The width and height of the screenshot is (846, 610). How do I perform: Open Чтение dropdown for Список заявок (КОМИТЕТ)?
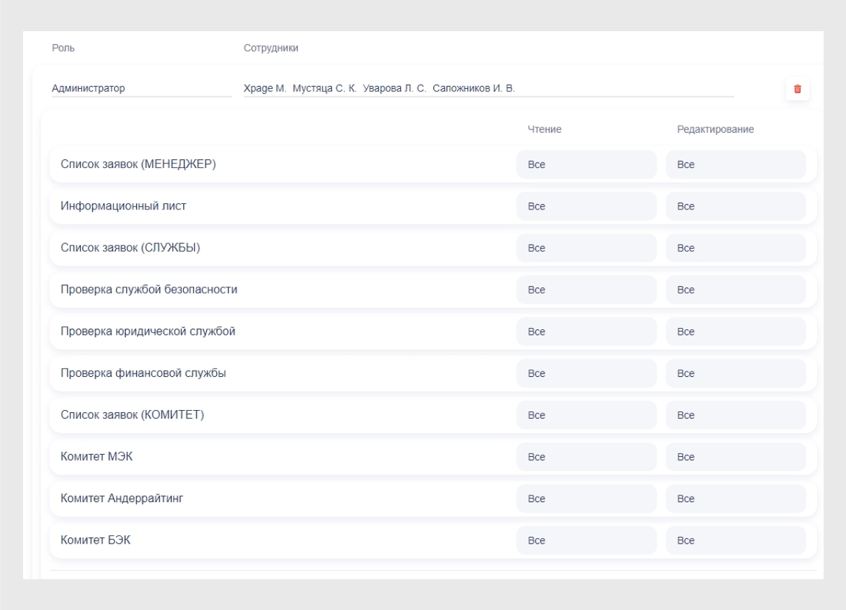tap(586, 415)
